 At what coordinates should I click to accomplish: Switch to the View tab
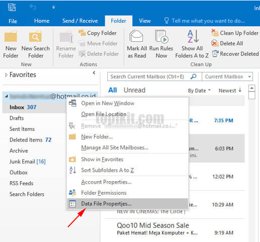coord(145,21)
